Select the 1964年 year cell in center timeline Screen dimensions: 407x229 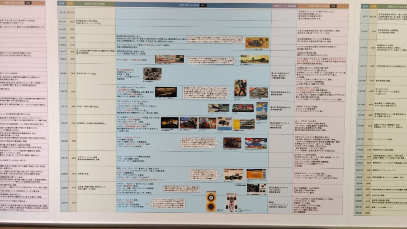63,158
